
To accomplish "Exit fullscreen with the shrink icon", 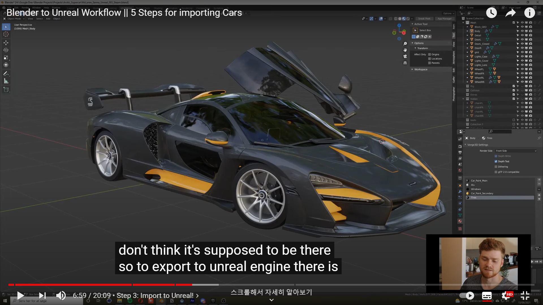I will point(525,295).
